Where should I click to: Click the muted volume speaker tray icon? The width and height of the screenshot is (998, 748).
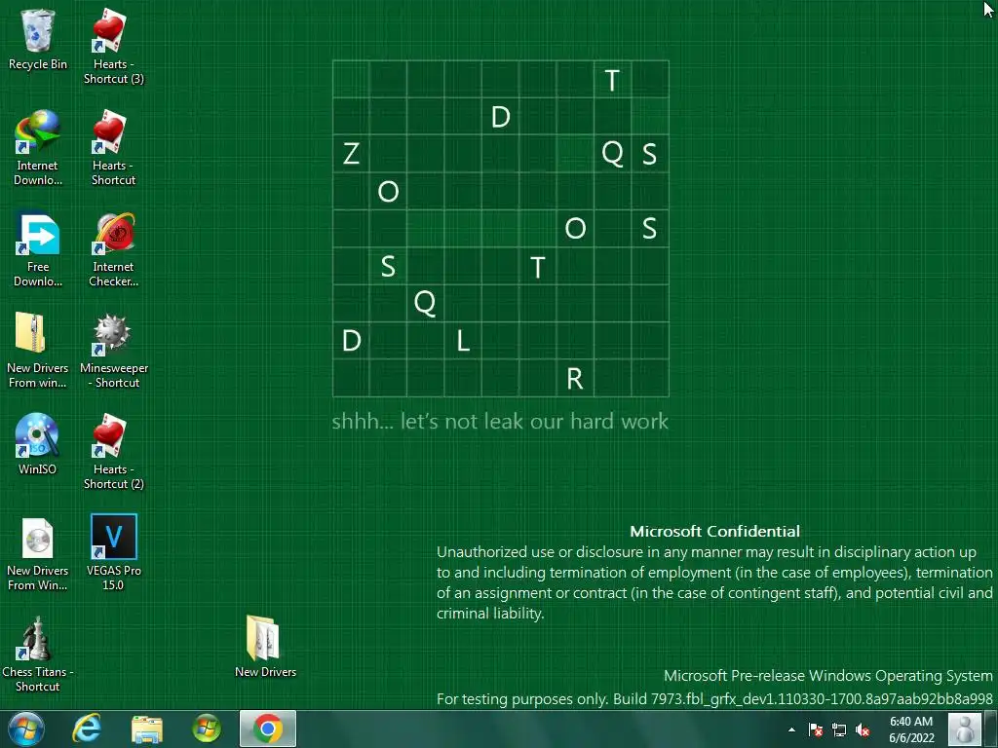tap(863, 730)
